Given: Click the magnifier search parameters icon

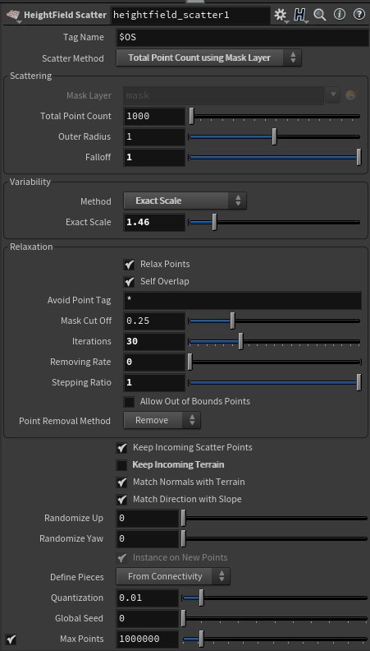Looking at the screenshot, I should pos(319,16).
